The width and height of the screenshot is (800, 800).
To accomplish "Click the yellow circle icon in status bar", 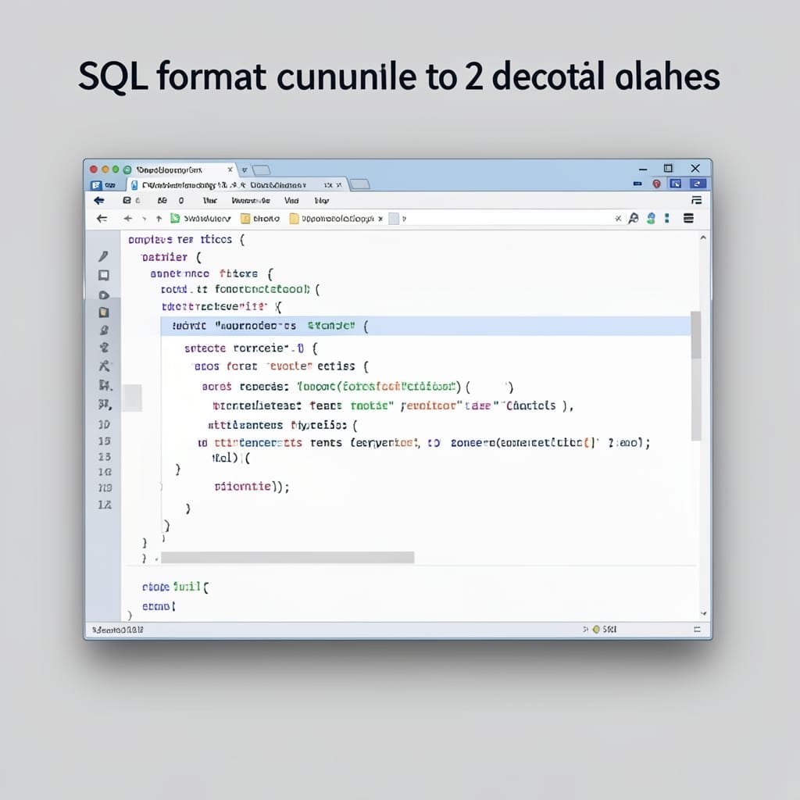I will tap(596, 629).
